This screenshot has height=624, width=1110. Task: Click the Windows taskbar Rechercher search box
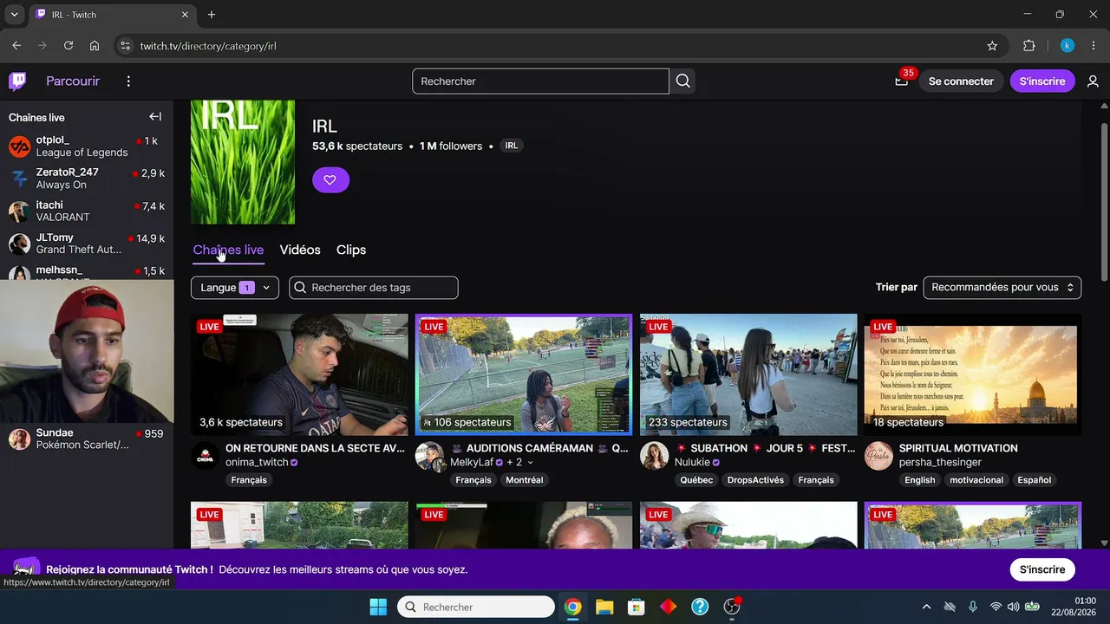(x=476, y=607)
